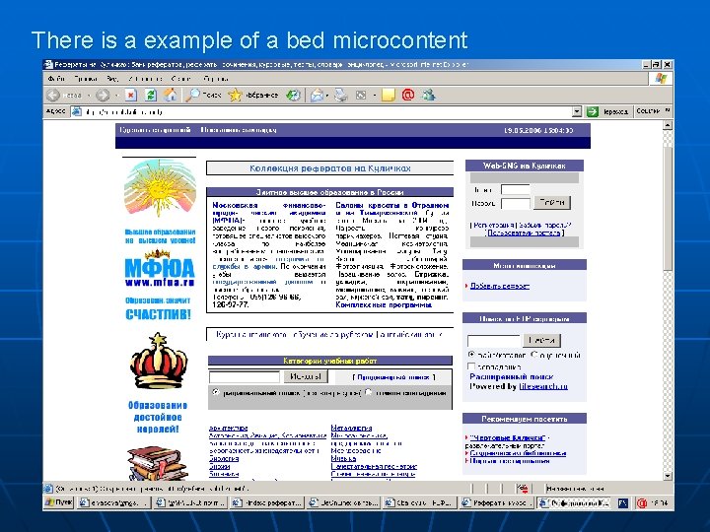Image resolution: width=710 pixels, height=532 pixels.
Task: Click the History globe icon
Action: pyautogui.click(x=294, y=95)
